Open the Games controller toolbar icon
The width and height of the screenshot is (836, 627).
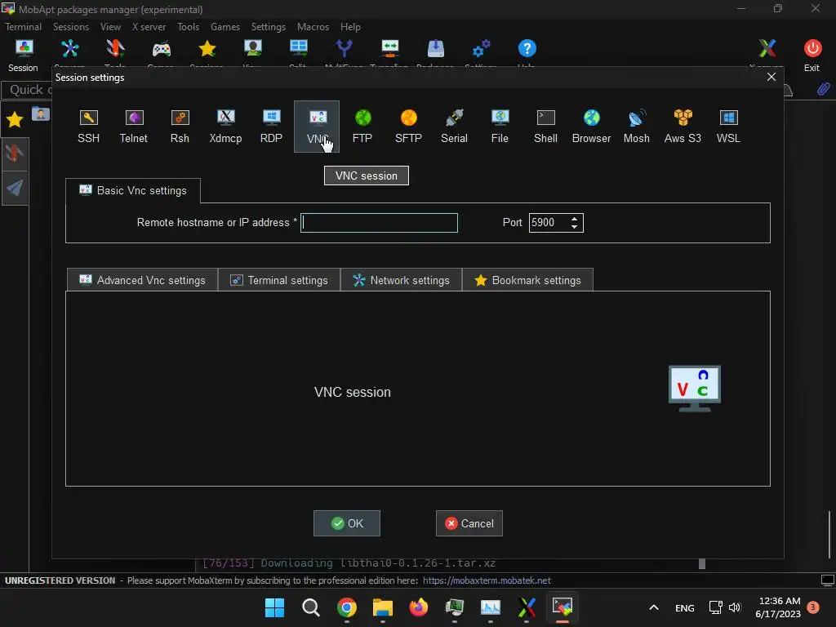point(161,49)
